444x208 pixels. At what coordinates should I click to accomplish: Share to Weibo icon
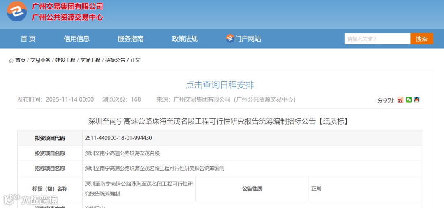[400, 100]
